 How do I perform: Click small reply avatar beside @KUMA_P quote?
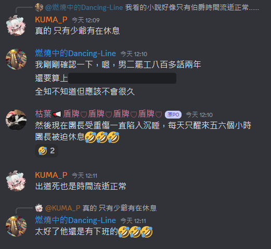point(39,208)
